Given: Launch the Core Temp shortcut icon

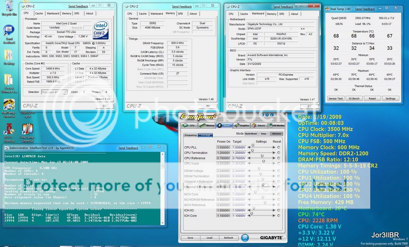Looking at the screenshot, I should (28, 133).
